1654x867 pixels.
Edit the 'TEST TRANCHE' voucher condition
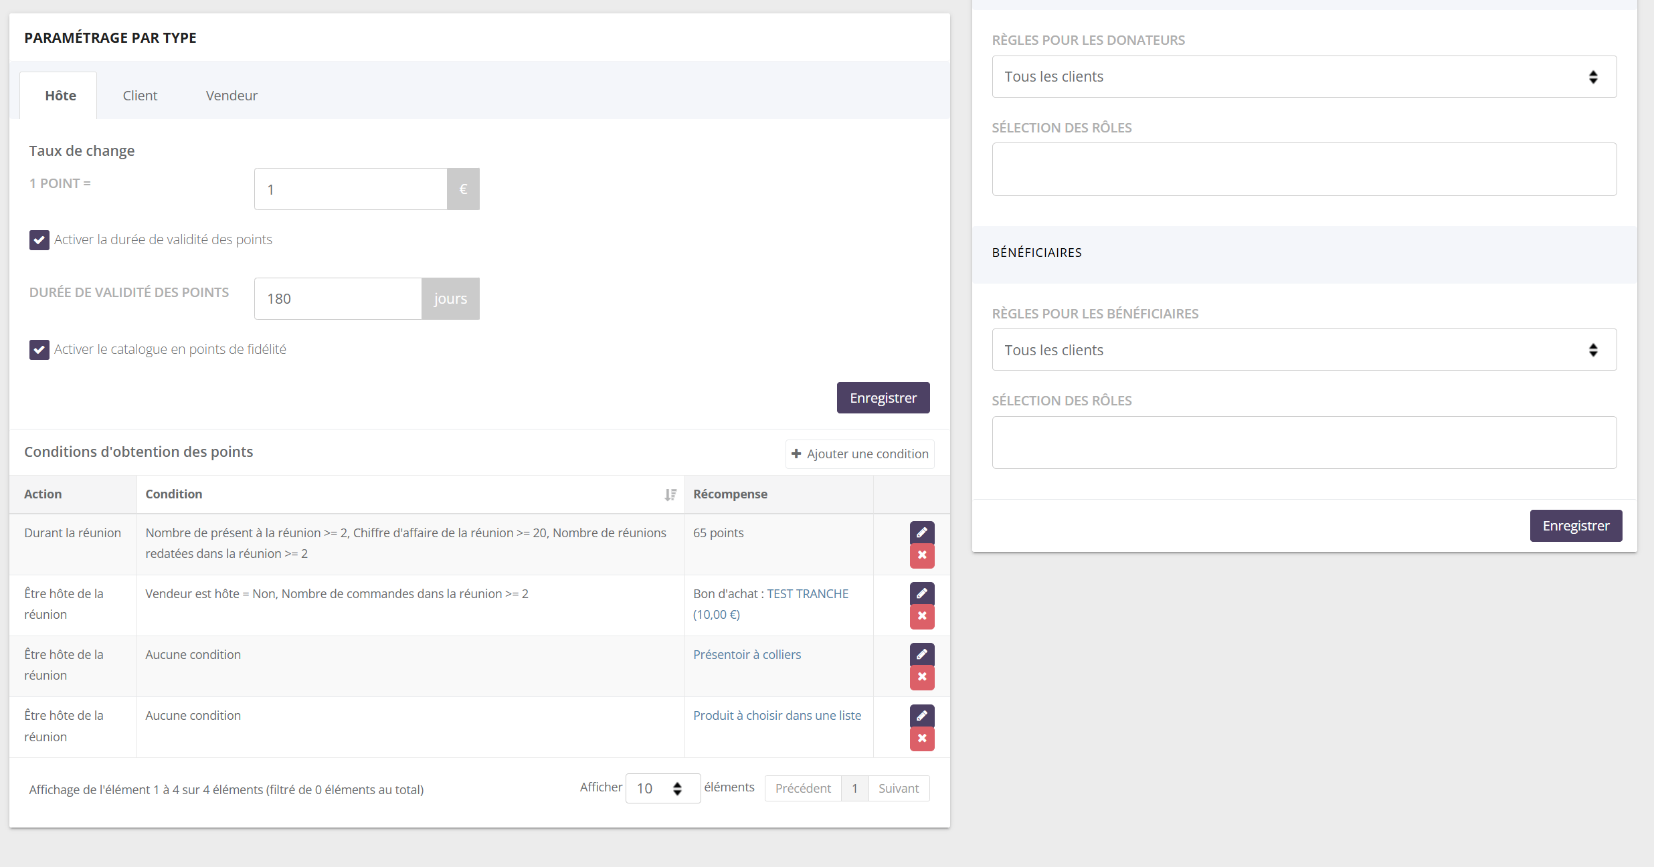pos(921,593)
